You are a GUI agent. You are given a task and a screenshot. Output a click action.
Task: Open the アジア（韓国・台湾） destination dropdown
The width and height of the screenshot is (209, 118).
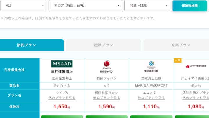85,5
